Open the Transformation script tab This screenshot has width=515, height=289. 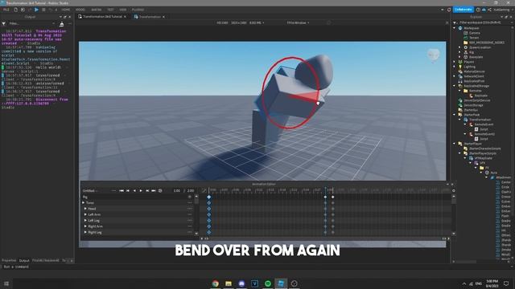click(150, 17)
